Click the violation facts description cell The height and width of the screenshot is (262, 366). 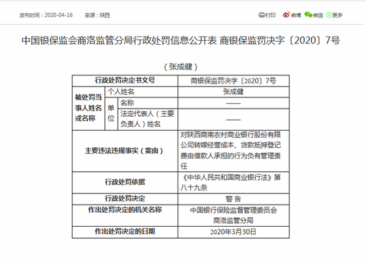click(x=234, y=151)
